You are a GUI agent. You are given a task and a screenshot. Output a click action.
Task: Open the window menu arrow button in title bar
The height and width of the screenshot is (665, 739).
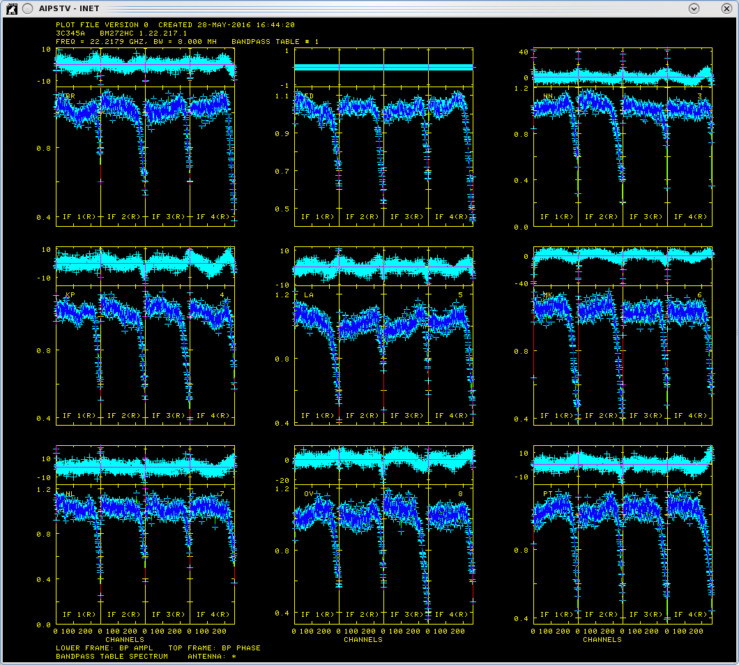point(693,8)
